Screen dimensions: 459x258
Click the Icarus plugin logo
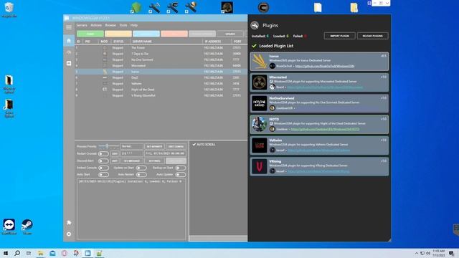pos(260,61)
